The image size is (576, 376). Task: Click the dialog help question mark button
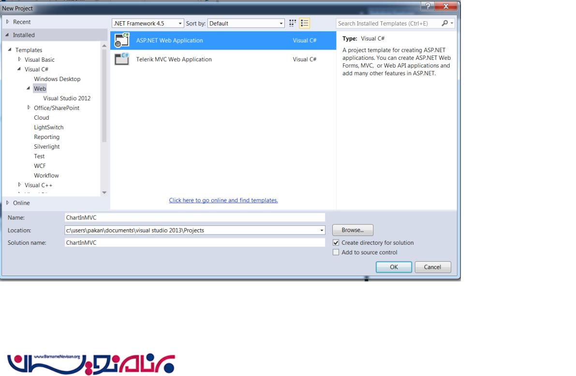428,6
